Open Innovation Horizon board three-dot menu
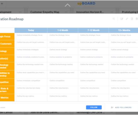The height and width of the screenshot is (115, 138). 112,12
